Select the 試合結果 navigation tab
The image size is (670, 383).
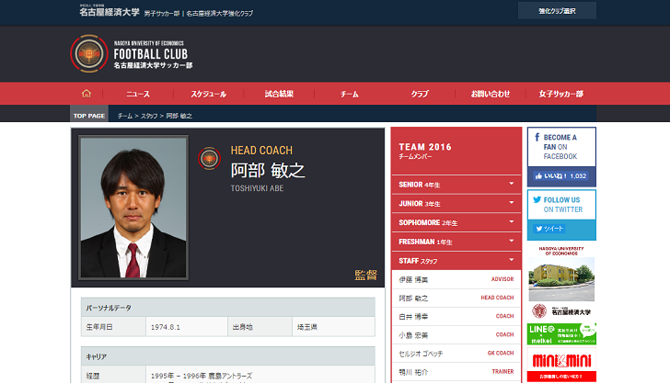click(x=279, y=94)
